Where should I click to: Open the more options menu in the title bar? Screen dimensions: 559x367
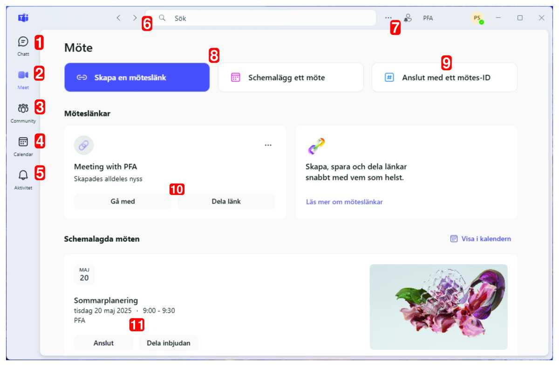click(x=389, y=18)
